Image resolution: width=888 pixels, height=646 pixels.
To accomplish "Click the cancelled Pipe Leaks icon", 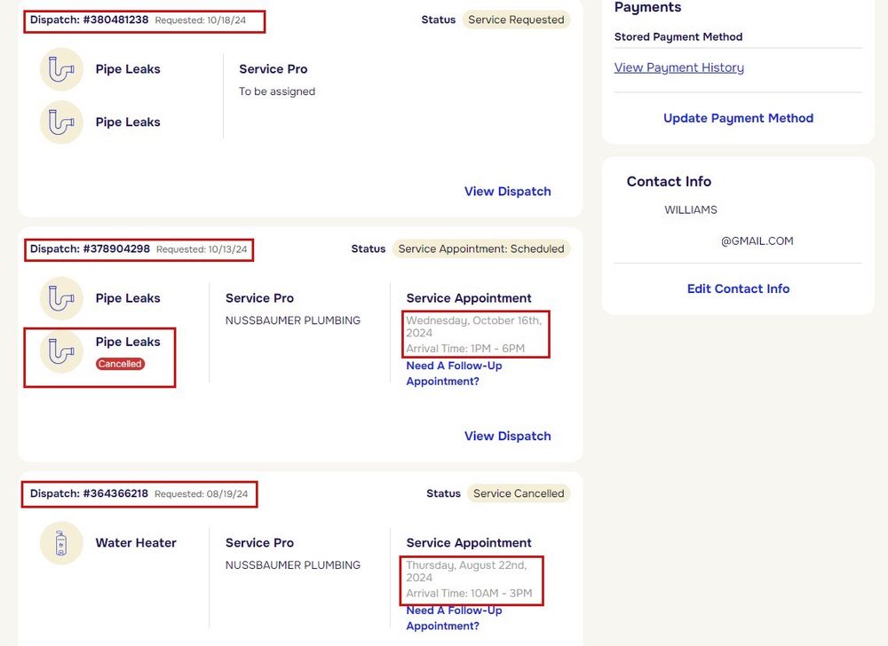I will pyautogui.click(x=61, y=351).
